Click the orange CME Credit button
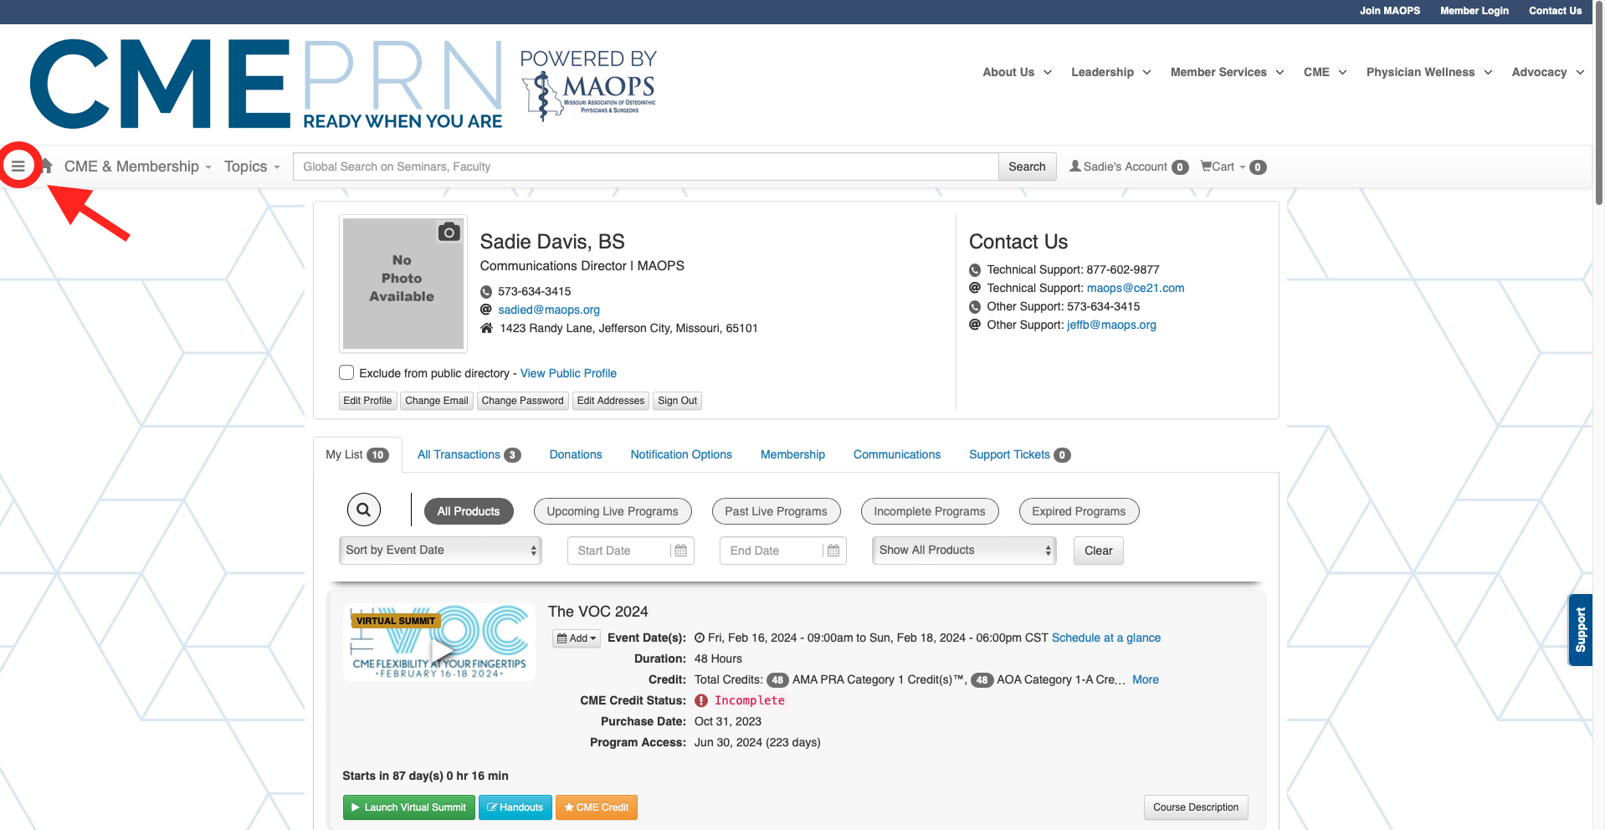The image size is (1605, 830). [x=597, y=807]
